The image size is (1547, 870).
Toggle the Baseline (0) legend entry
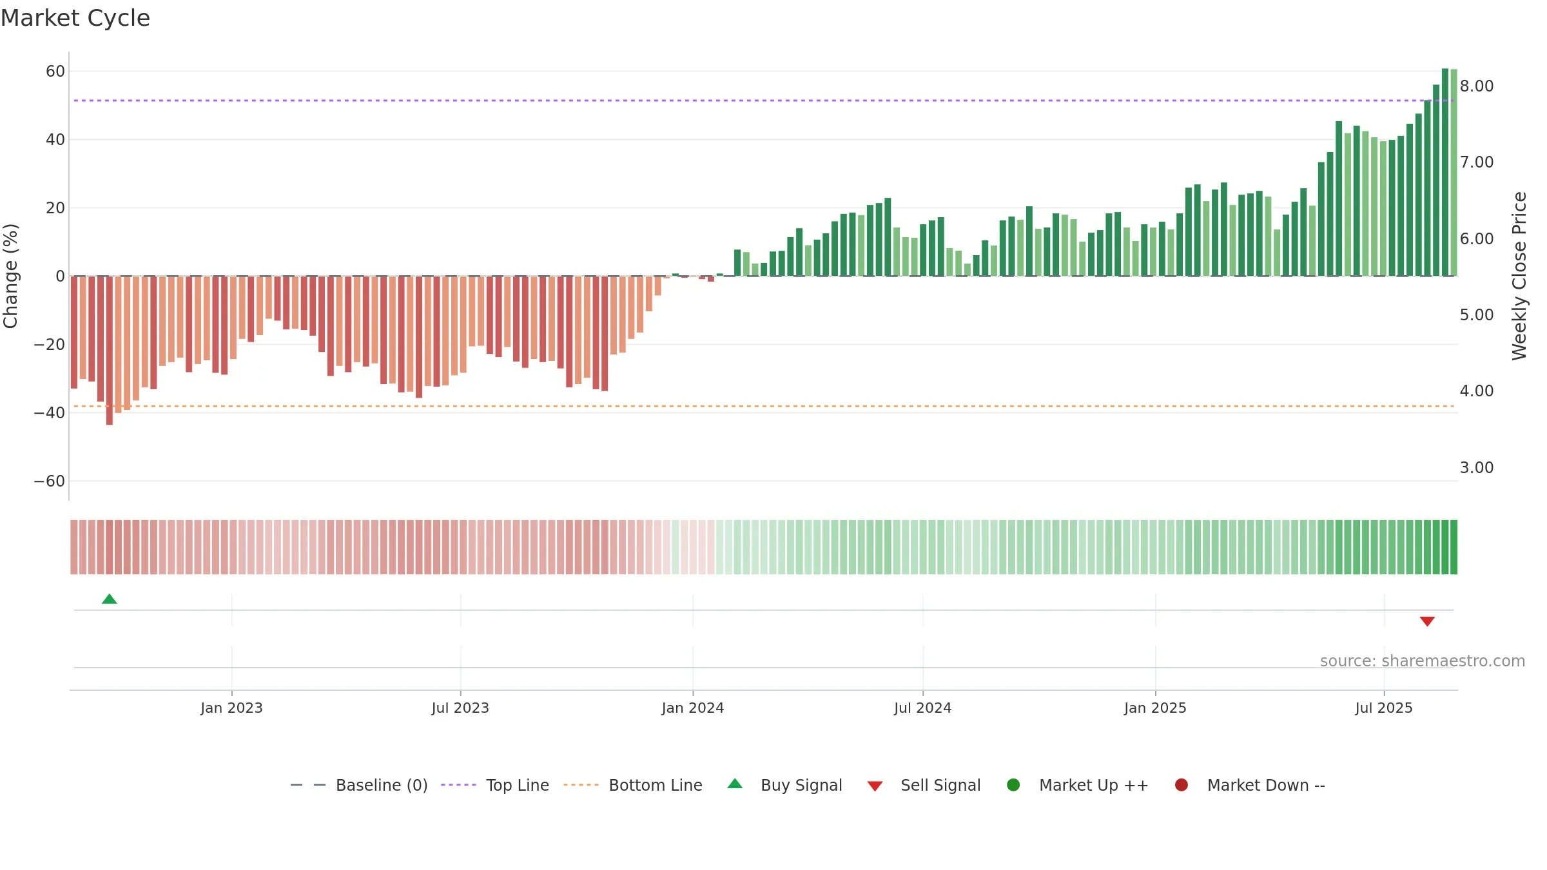(x=359, y=786)
